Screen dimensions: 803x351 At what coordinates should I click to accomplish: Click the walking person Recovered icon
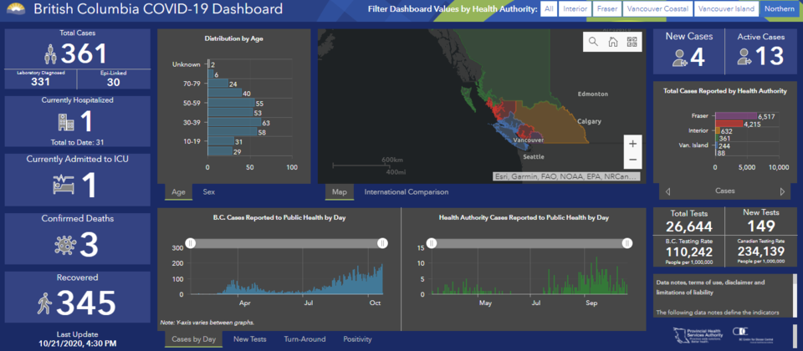45,303
